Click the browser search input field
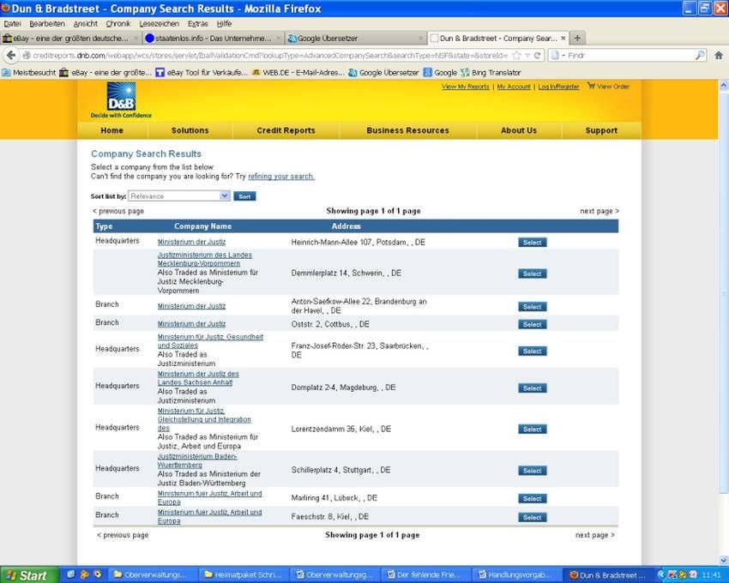Viewport: 729px width, 583px height. point(628,56)
